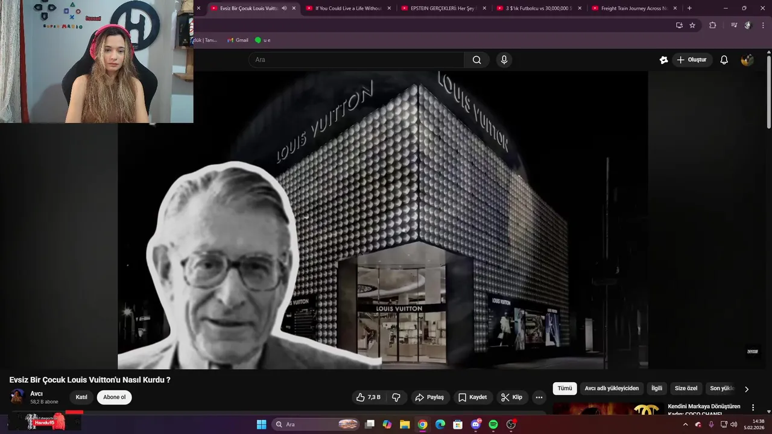Open Discord from taskbar

pos(476,424)
